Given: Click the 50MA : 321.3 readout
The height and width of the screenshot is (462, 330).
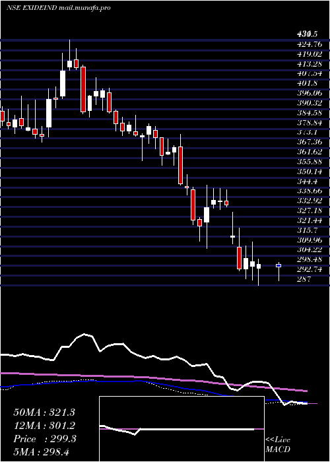Looking at the screenshot, I should [44, 412].
